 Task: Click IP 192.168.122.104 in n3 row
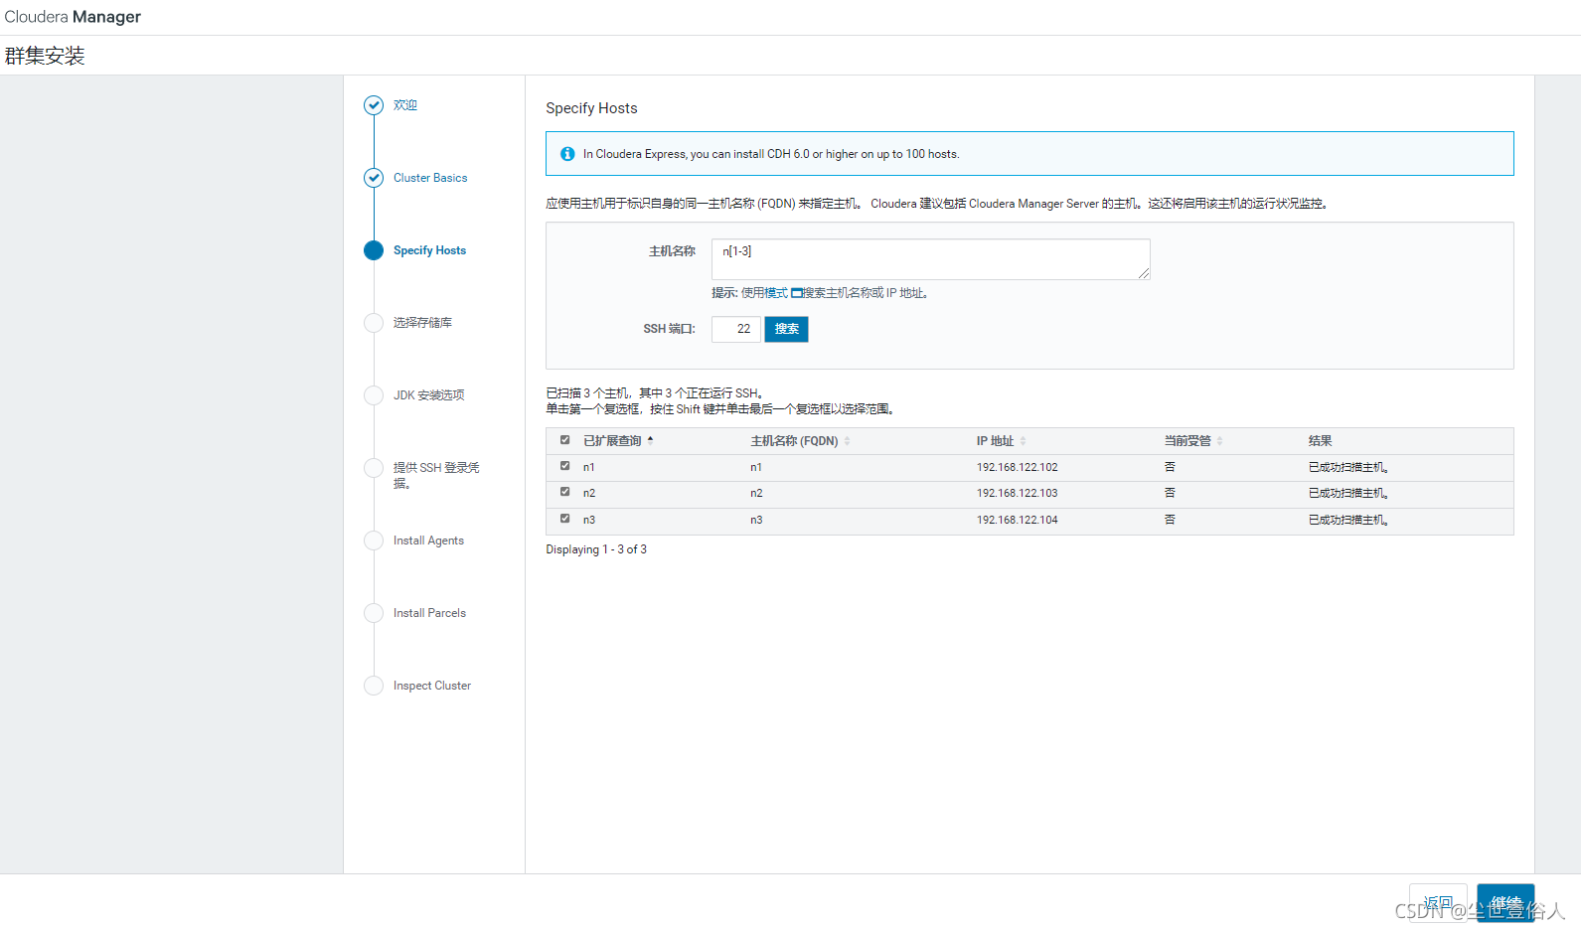(1017, 520)
